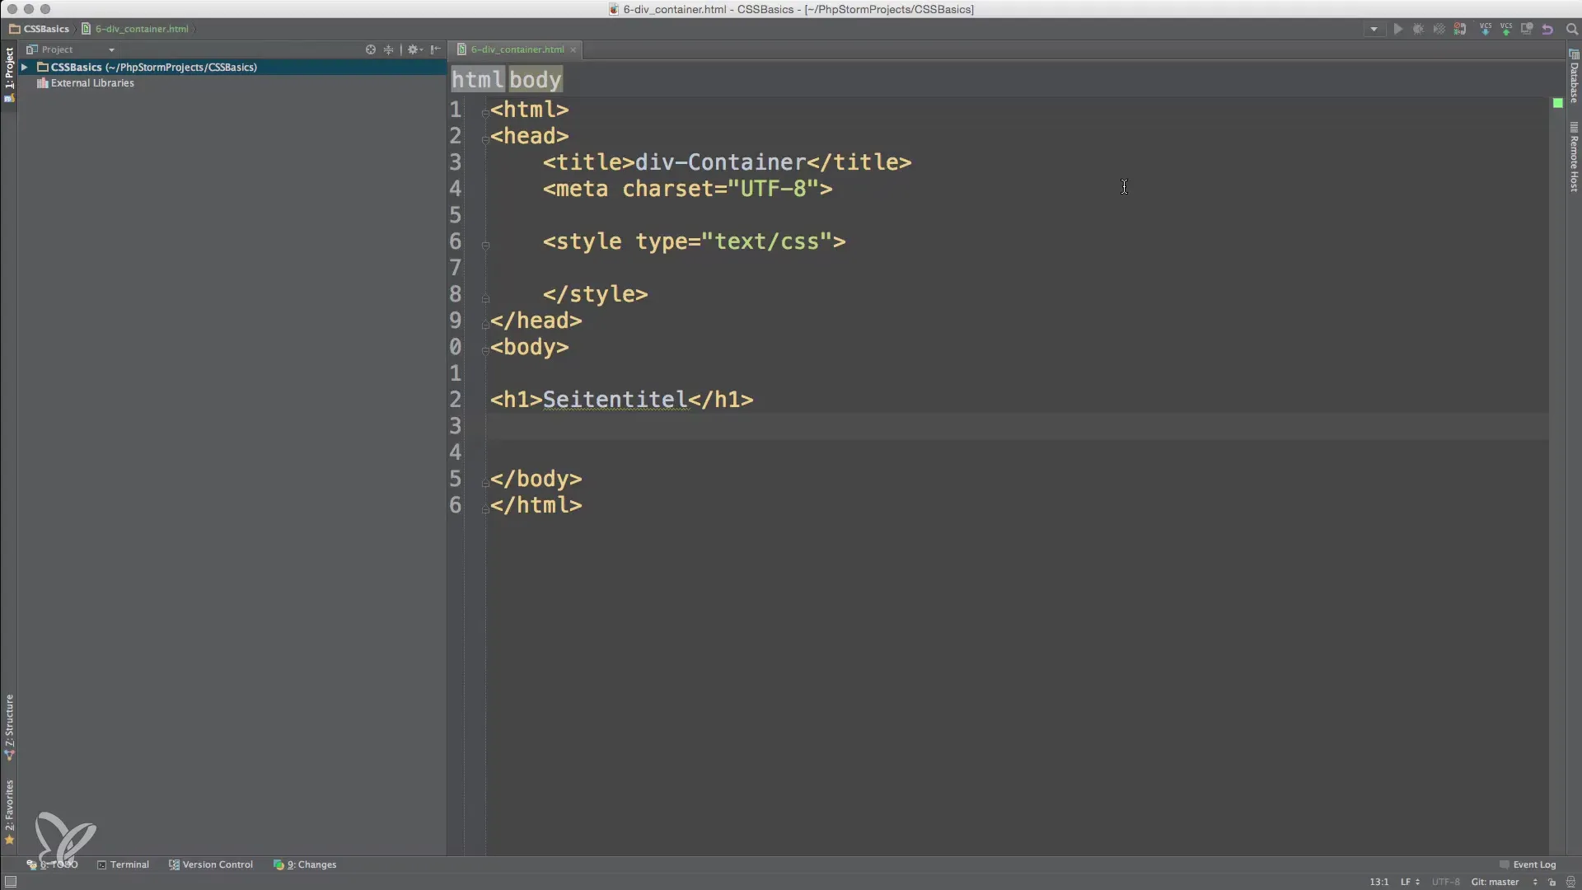Click VCS commit changes icon
Screen dimensions: 1582x890
tap(1505, 29)
